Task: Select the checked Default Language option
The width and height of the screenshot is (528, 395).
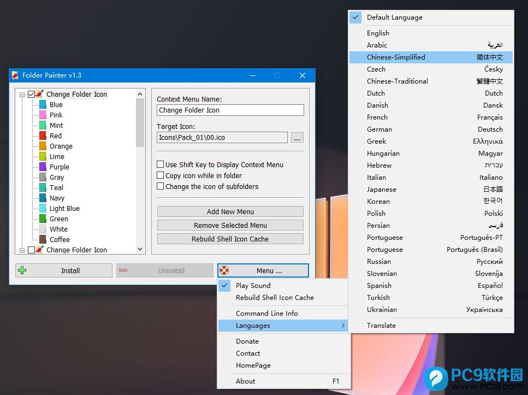Action: point(431,17)
